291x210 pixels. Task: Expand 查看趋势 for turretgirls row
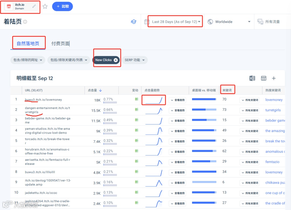point(178,111)
